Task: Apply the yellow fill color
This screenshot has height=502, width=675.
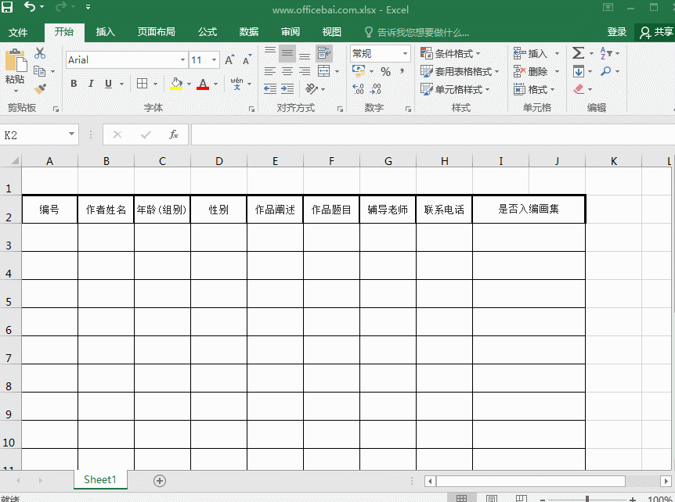Action: click(x=176, y=84)
